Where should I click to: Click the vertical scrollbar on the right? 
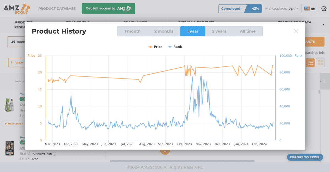coord(319,92)
